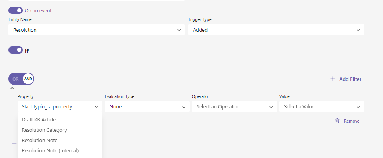Image resolution: width=383 pixels, height=158 pixels.
Task: Click the Remove filter link
Action: (x=352, y=121)
